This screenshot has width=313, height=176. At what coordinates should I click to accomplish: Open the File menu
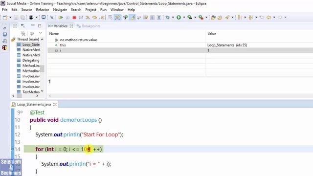coord(4,10)
